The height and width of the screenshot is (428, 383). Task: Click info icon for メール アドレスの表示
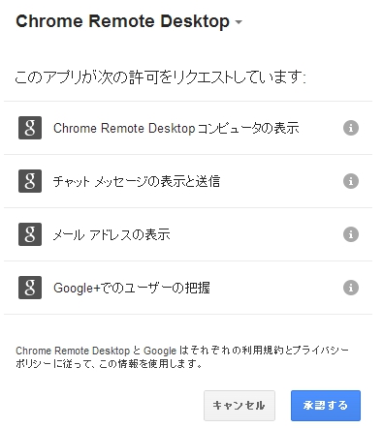[x=351, y=234]
